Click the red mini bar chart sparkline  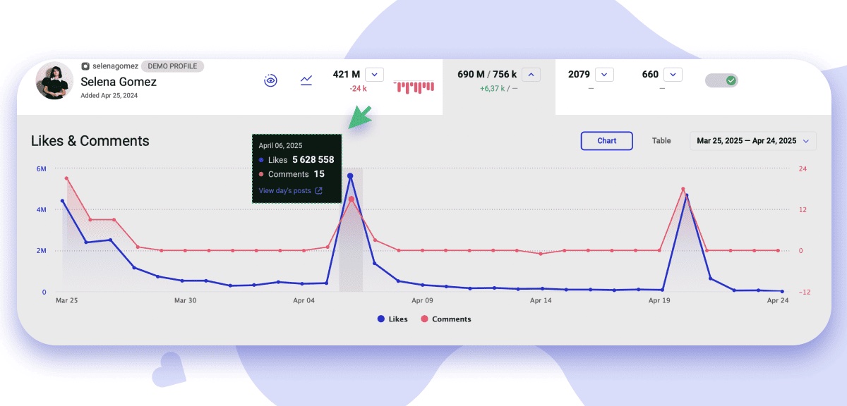pyautogui.click(x=414, y=87)
